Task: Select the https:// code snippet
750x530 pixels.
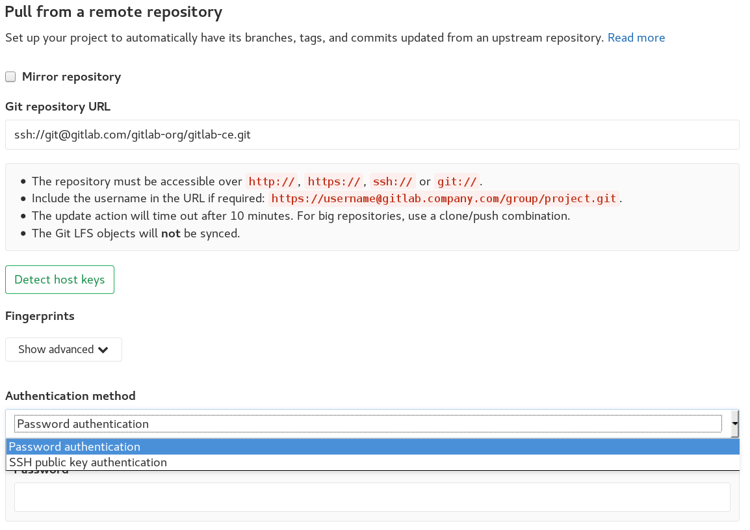Action: (x=334, y=181)
